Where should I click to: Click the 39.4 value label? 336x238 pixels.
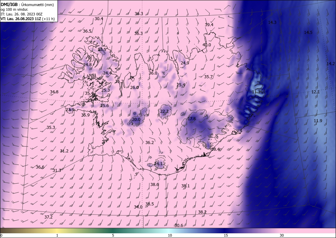pyautogui.click(x=209, y=25)
